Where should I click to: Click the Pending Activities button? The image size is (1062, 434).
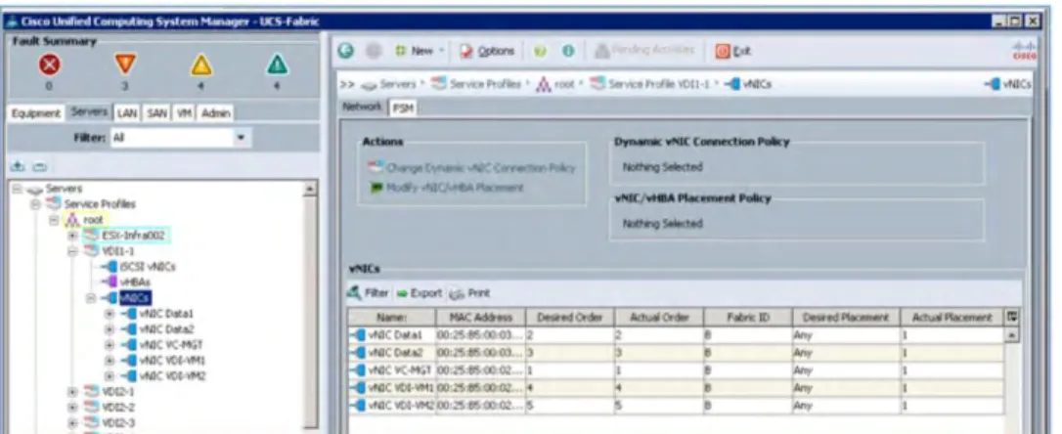[644, 51]
